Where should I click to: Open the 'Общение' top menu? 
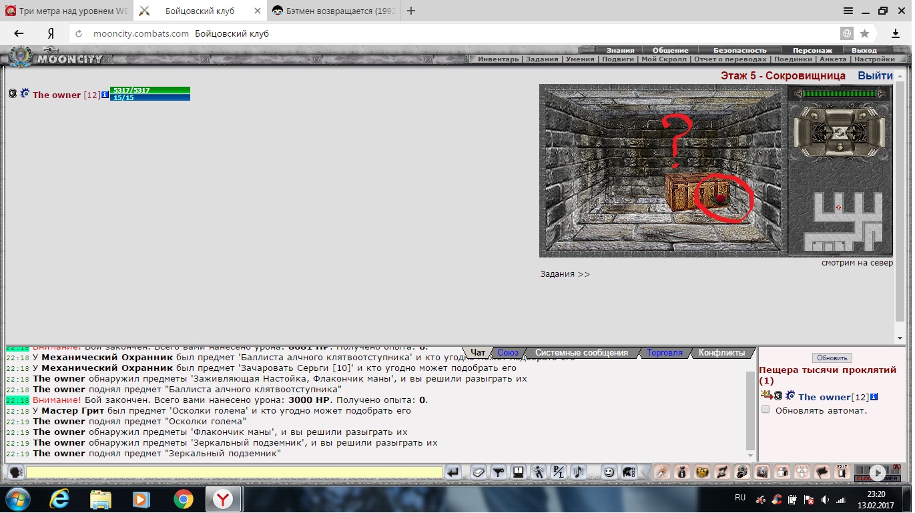(670, 50)
